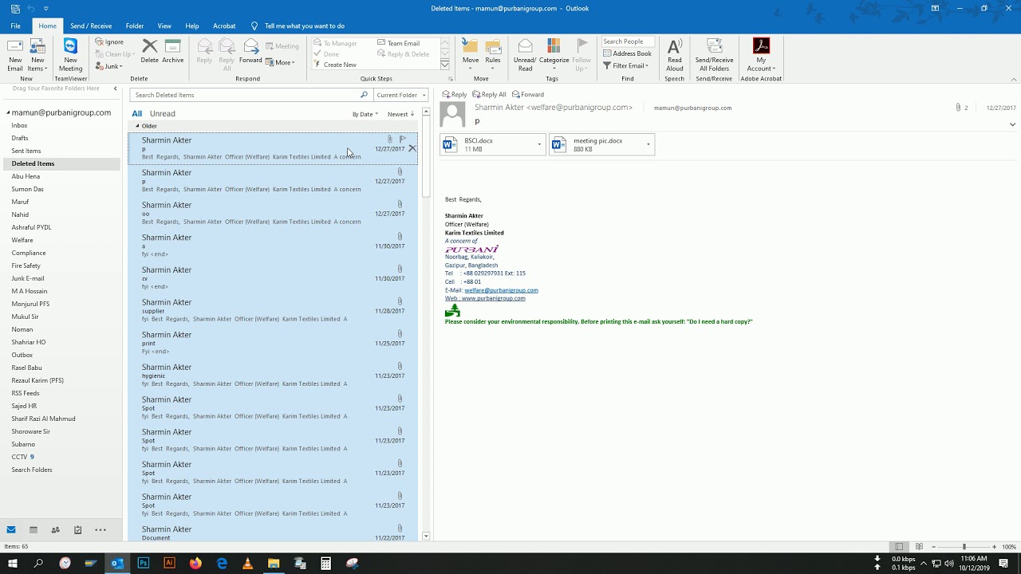The width and height of the screenshot is (1021, 574).
Task: Click Search People field
Action: [x=627, y=41]
